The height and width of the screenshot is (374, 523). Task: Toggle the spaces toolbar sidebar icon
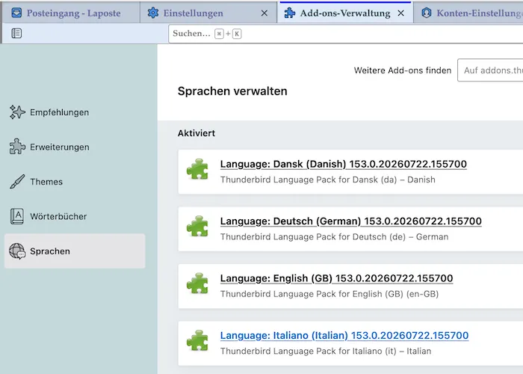16,34
